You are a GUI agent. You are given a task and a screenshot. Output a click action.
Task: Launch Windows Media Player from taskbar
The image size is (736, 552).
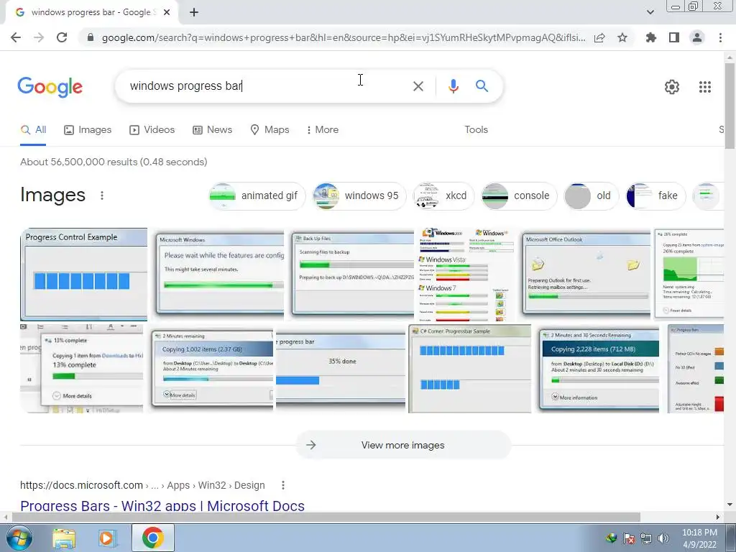tap(107, 538)
